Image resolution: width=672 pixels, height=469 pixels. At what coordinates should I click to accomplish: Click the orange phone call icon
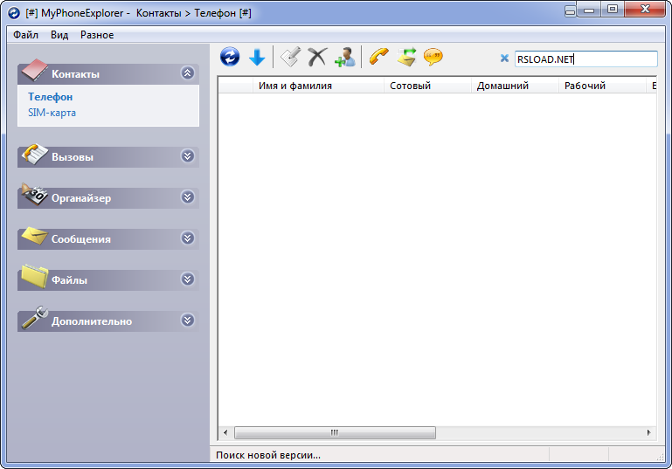pos(379,57)
